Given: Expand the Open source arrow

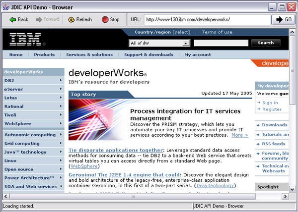Looking at the screenshot, I should [x=61, y=169].
